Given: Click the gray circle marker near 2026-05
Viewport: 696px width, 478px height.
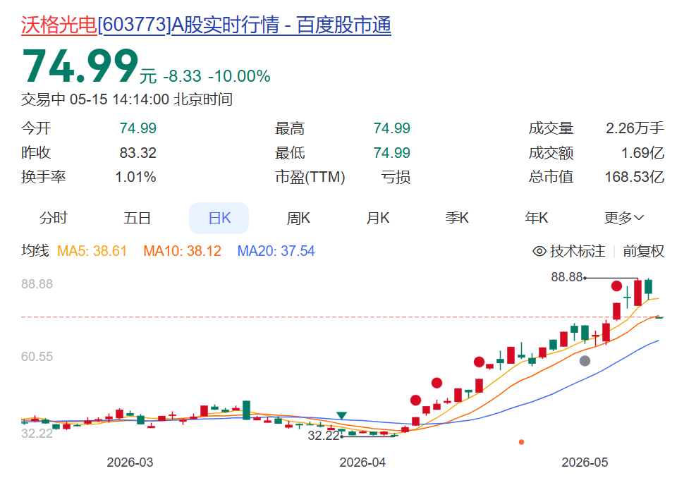Looking at the screenshot, I should [585, 361].
